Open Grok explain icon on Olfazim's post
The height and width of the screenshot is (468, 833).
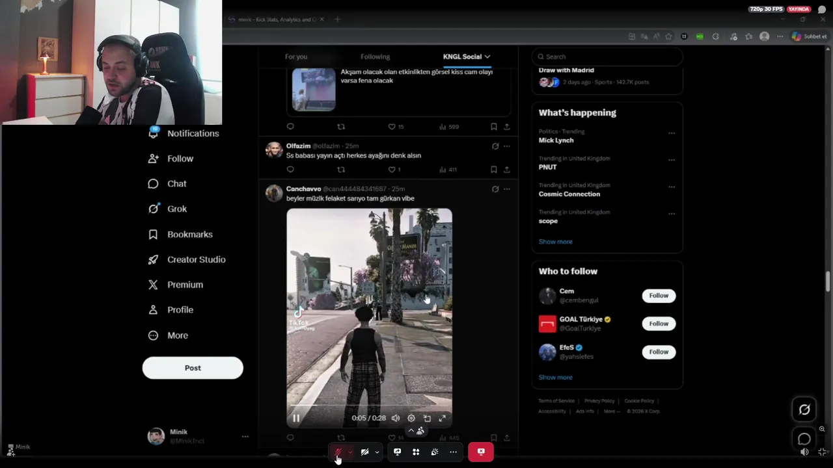pos(495,146)
